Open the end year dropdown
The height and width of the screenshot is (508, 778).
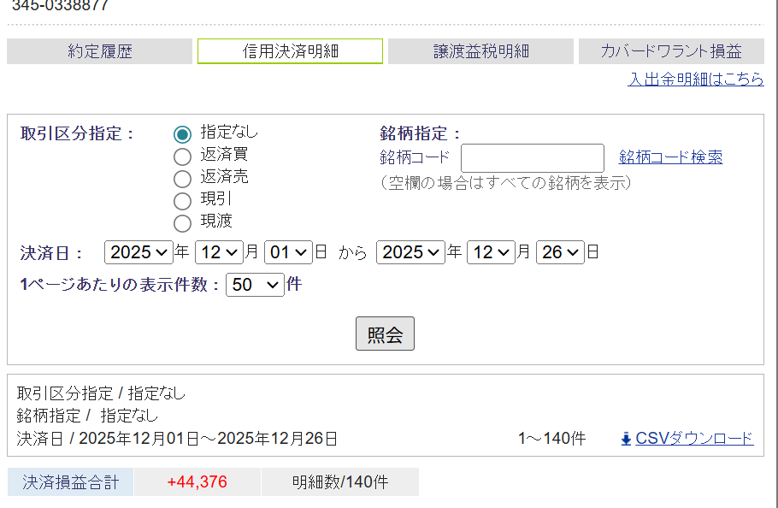coord(410,252)
